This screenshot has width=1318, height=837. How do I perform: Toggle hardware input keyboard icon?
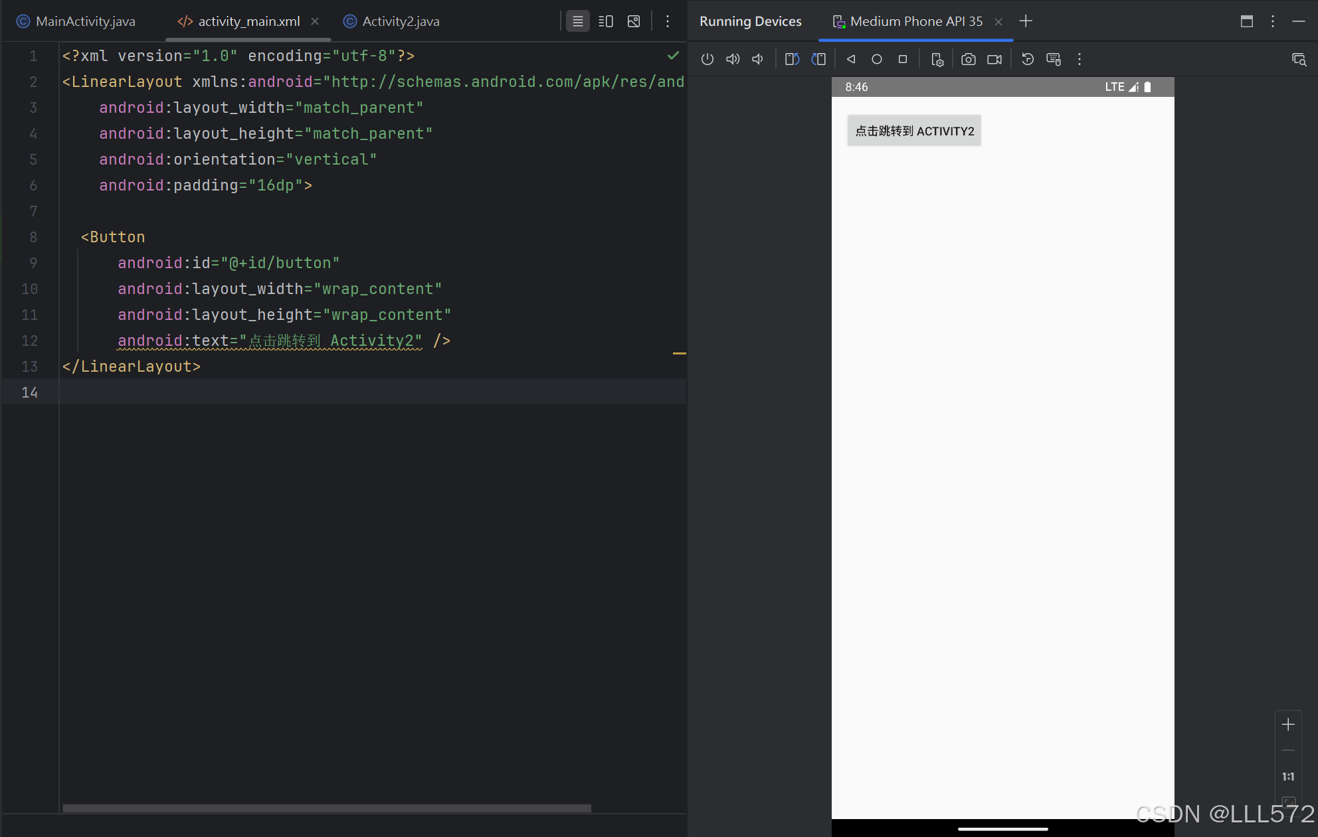point(1054,60)
